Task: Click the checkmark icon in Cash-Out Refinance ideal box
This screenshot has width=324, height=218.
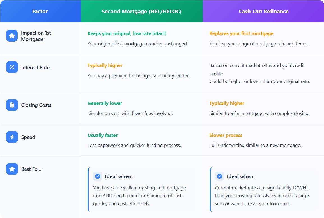Action: 219,176
